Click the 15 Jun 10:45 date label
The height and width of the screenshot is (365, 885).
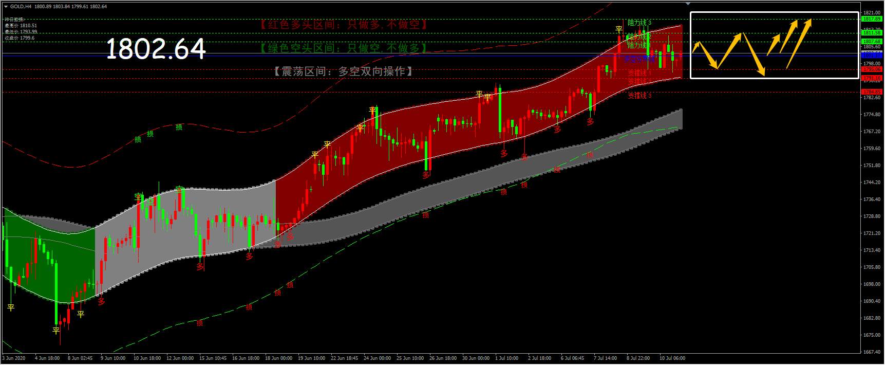tap(213, 358)
